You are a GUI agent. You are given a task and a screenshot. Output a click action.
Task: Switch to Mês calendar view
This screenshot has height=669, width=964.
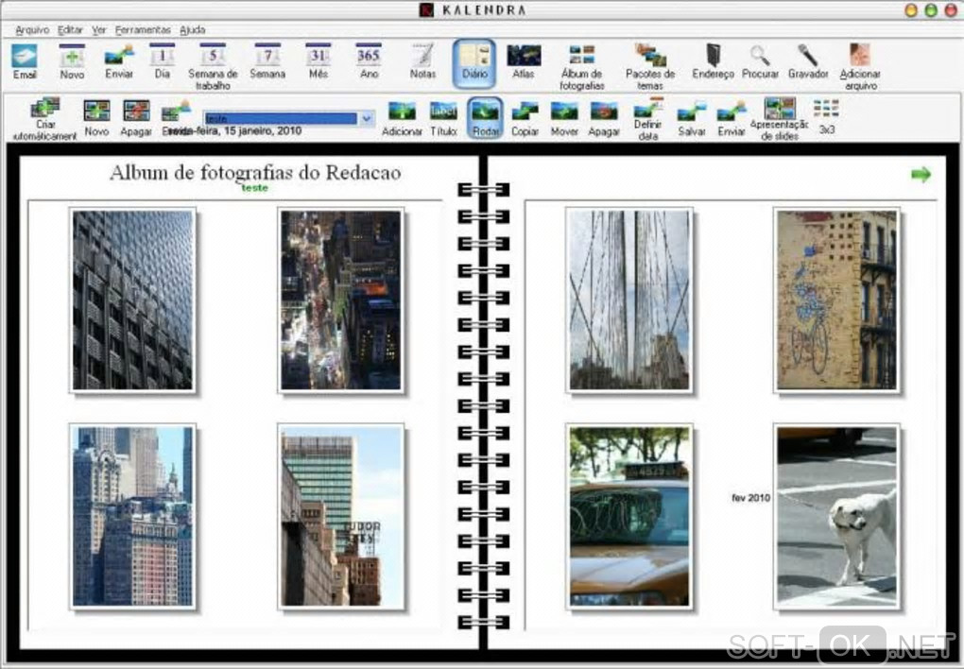point(318,61)
